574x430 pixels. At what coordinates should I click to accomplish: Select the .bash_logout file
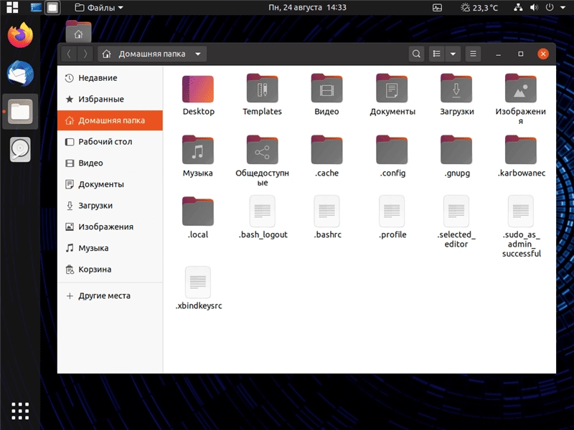[x=262, y=211]
